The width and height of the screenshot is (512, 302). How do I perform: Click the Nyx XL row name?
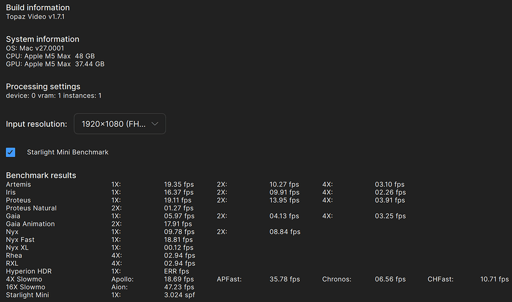tap(17, 247)
